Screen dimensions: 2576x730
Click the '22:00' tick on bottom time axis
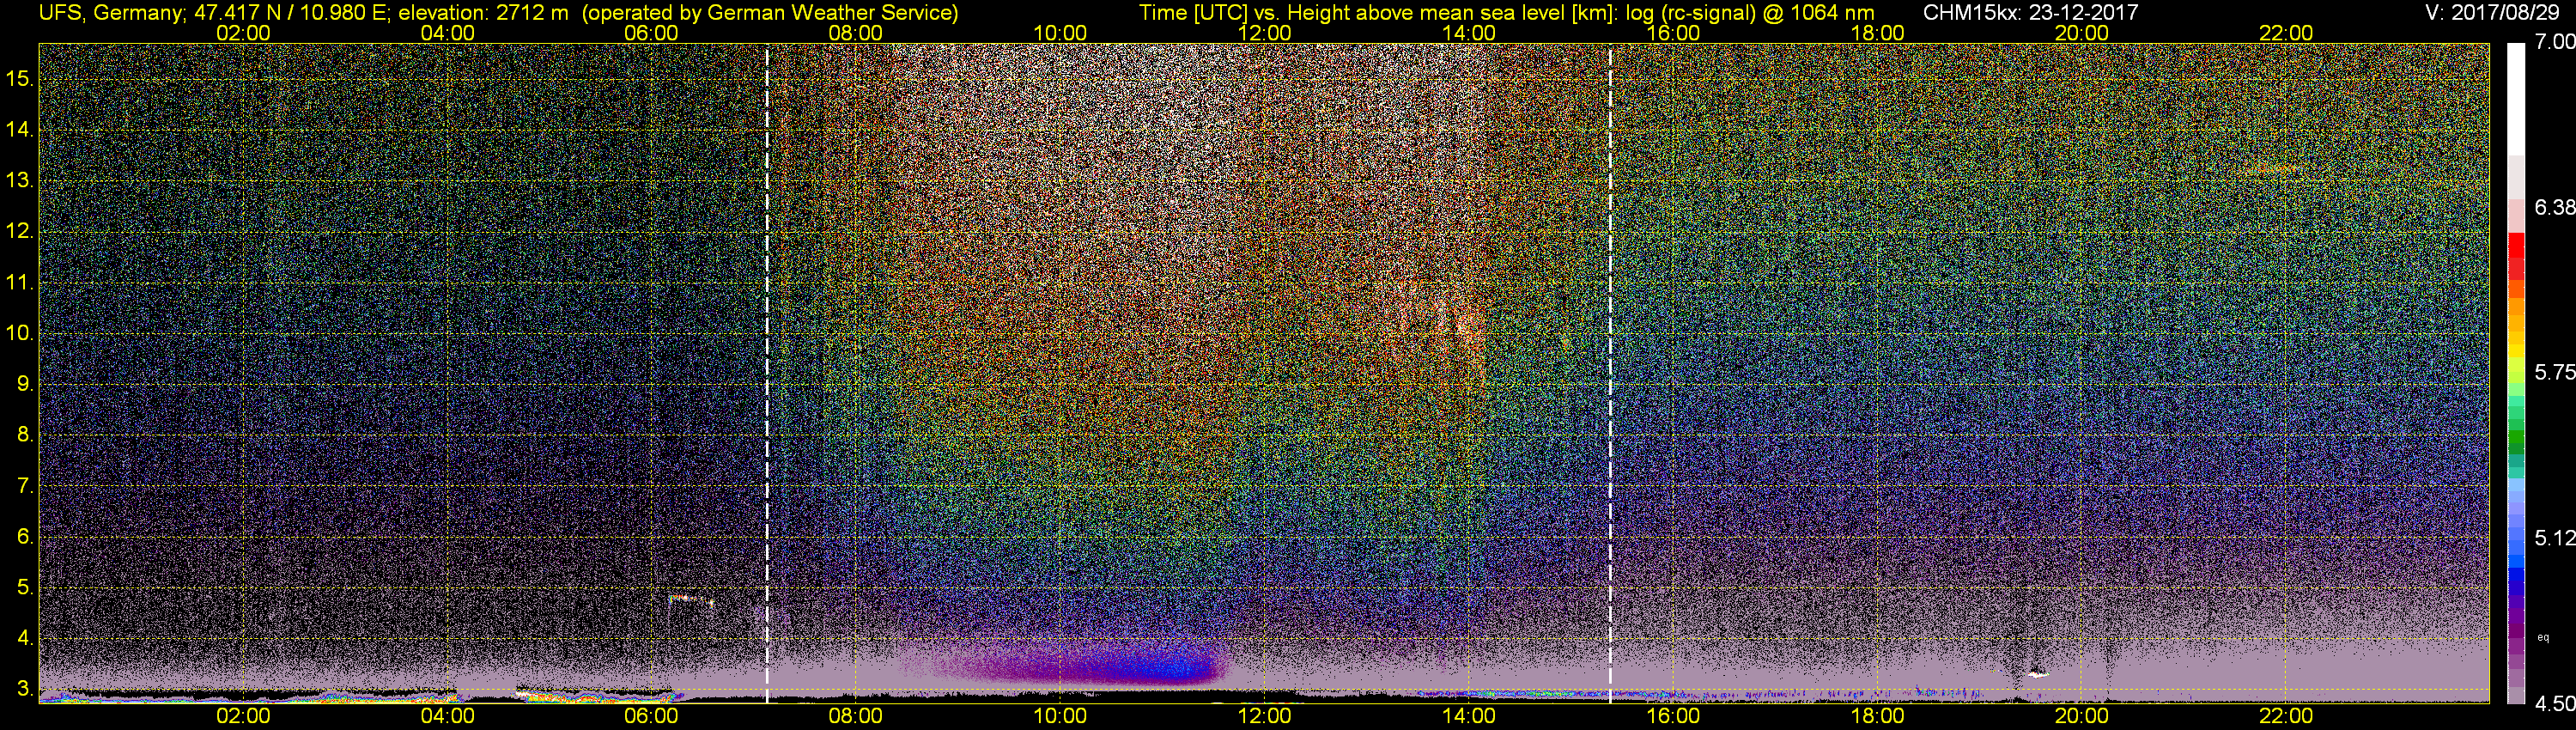click(x=2286, y=716)
